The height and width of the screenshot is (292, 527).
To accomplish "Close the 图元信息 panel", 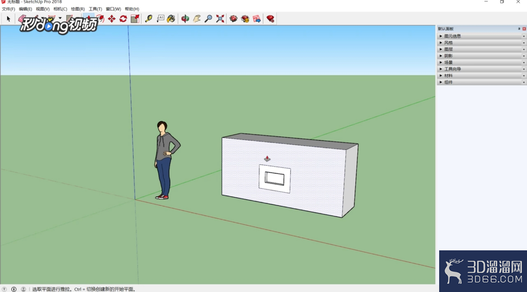I will tap(524, 36).
